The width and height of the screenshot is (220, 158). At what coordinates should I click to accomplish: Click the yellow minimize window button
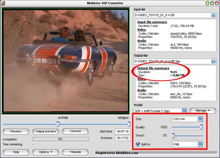pos(207,3)
